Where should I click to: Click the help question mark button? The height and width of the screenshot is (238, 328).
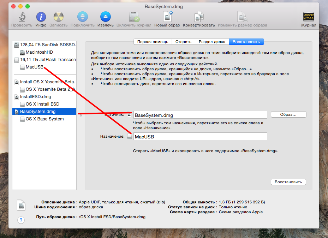click(21, 220)
